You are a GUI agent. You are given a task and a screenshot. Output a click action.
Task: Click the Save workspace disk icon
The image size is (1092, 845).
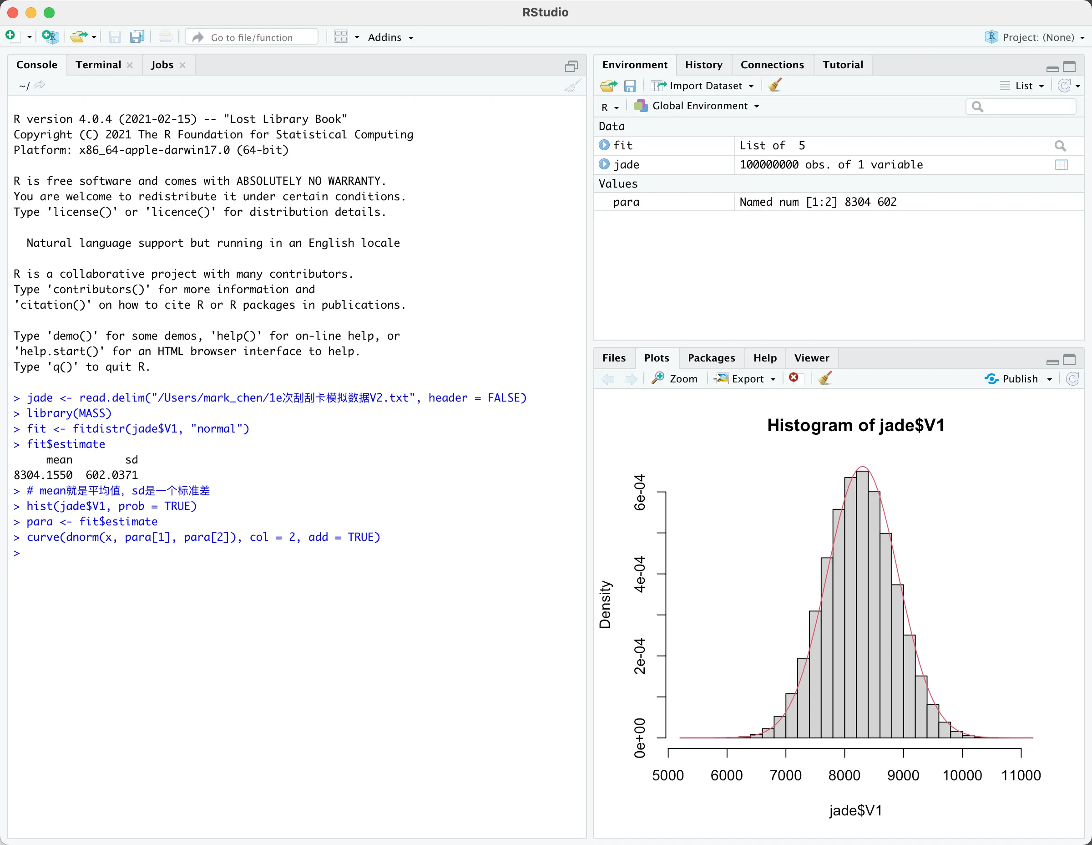630,86
